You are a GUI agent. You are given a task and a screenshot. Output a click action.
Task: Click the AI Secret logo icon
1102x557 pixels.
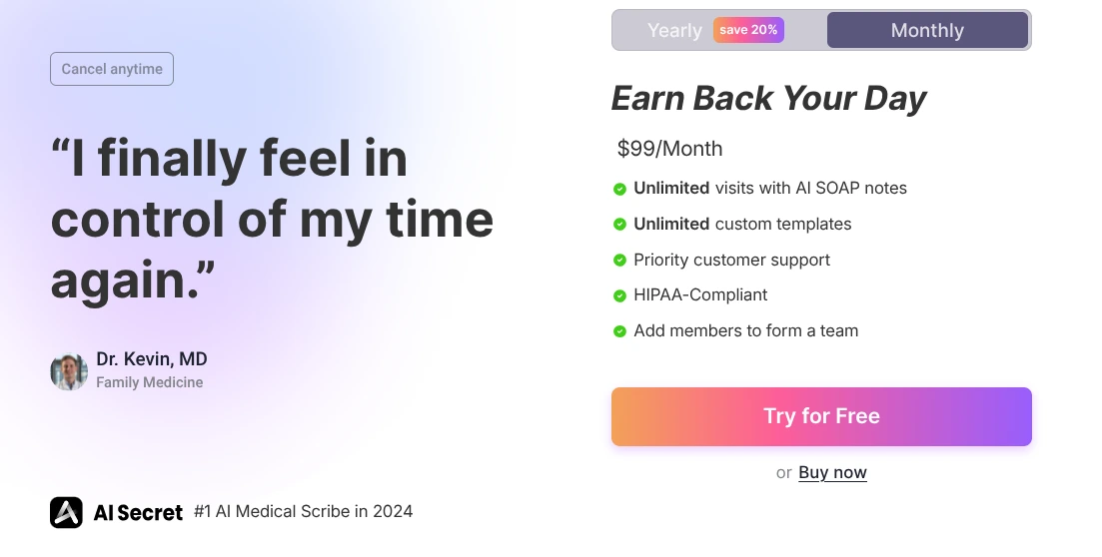tap(66, 512)
